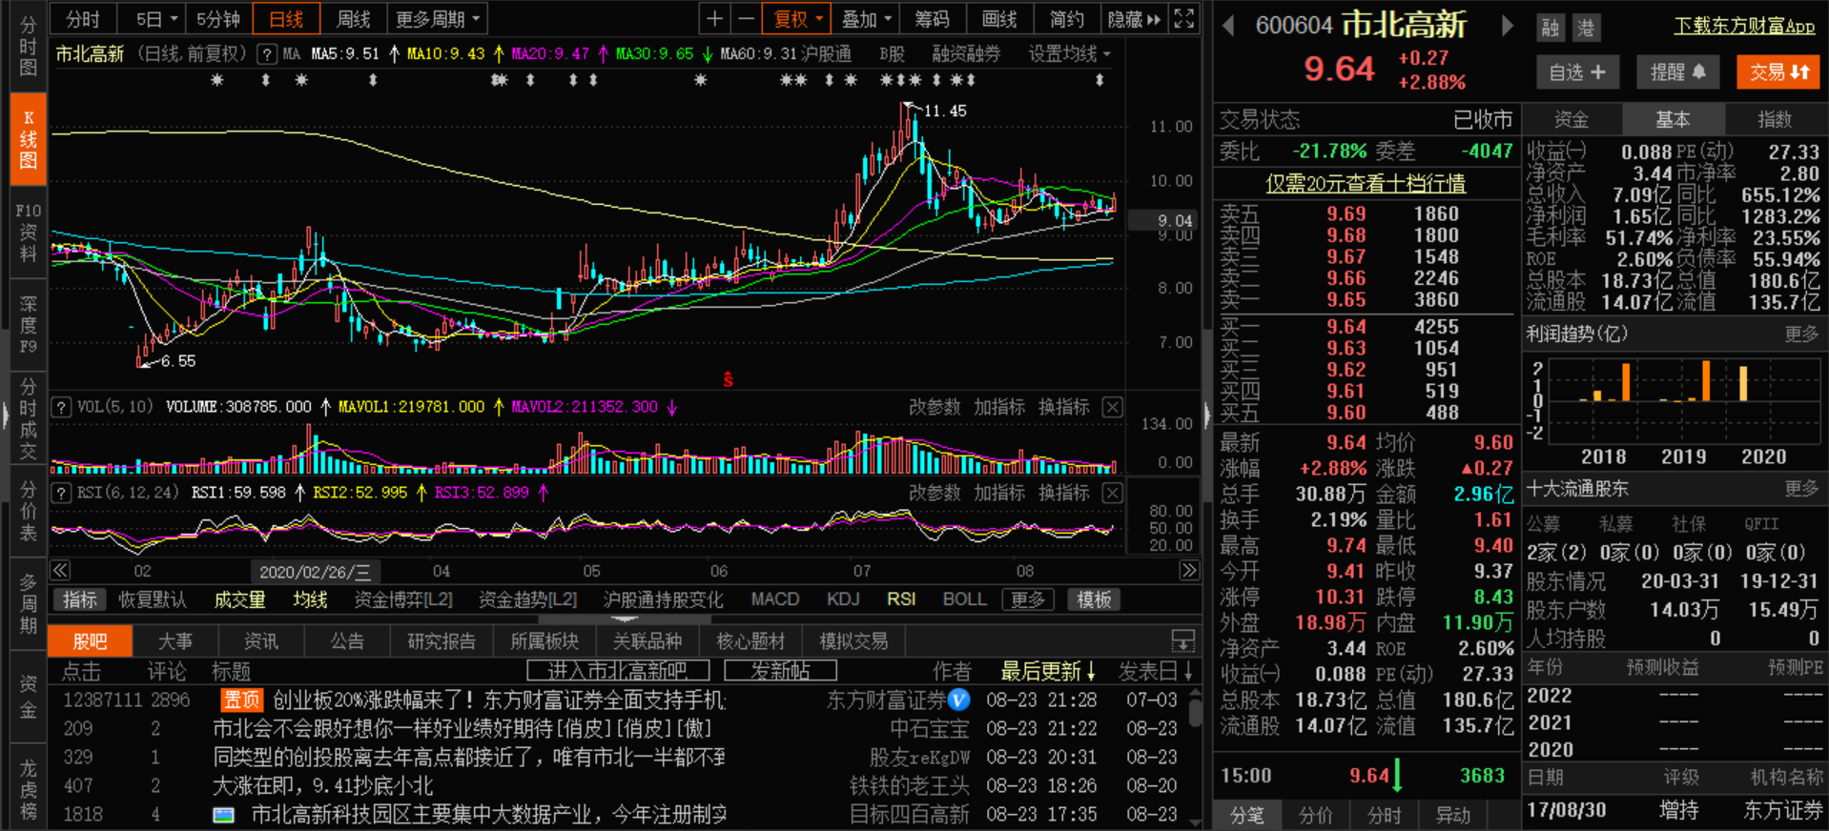Toggle the KDJ indicator
The height and width of the screenshot is (831, 1829).
coord(843,599)
